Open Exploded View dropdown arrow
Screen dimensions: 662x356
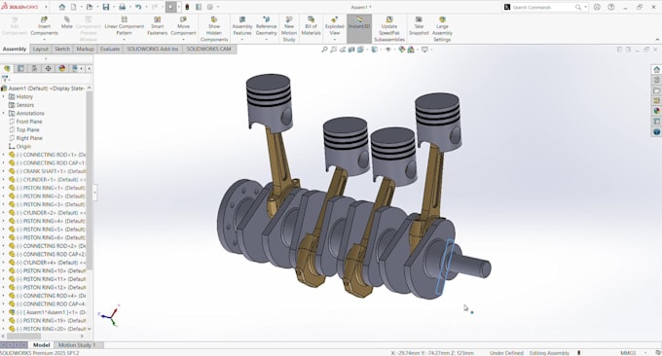(334, 39)
